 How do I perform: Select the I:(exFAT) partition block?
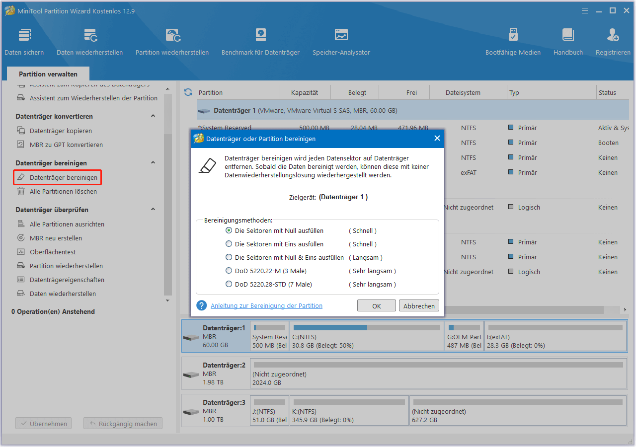point(556,336)
